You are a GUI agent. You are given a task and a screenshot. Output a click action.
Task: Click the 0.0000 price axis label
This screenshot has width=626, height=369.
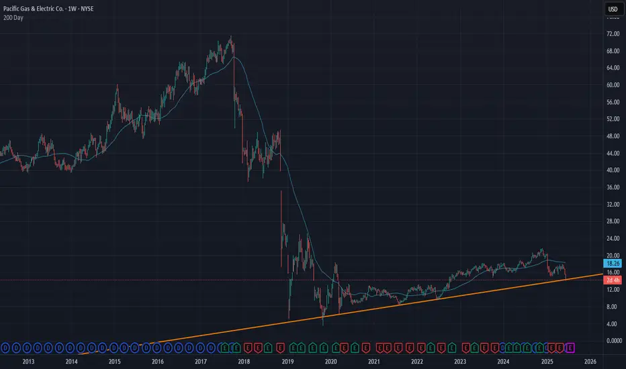pos(614,341)
